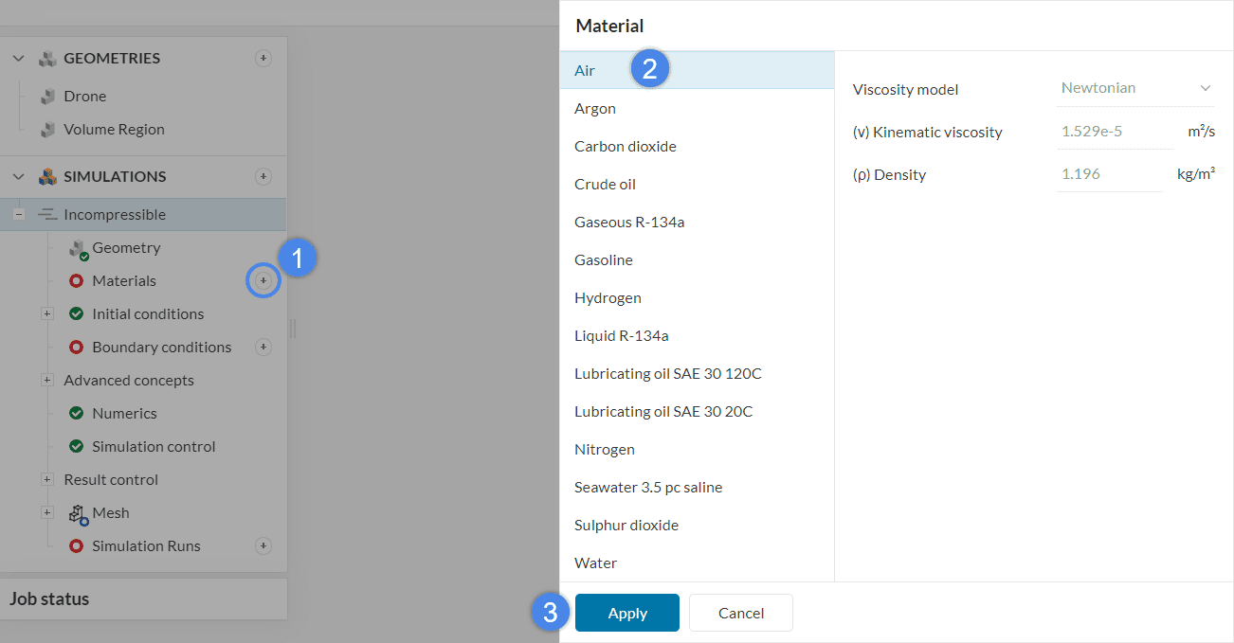Add a boundary condition via plus icon

coord(263,348)
